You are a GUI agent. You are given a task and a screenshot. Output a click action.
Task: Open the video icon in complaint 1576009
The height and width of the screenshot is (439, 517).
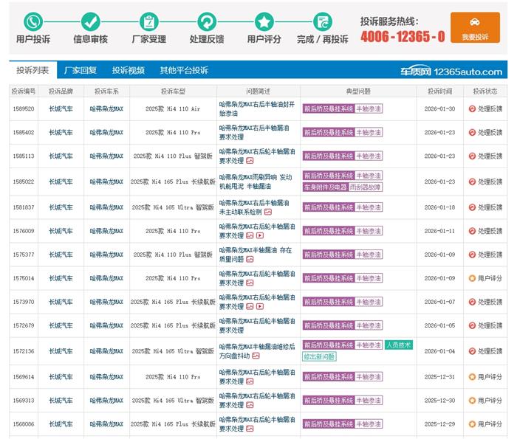click(259, 235)
